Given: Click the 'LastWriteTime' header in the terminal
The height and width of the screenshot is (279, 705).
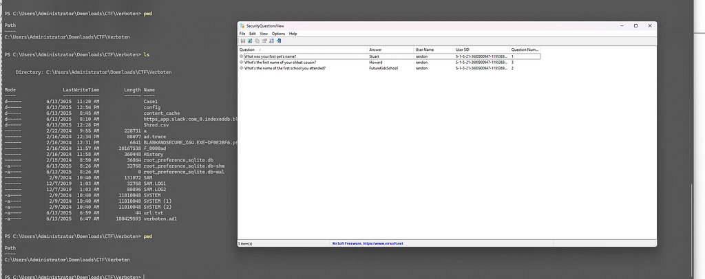Looking at the screenshot, I should (81, 90).
